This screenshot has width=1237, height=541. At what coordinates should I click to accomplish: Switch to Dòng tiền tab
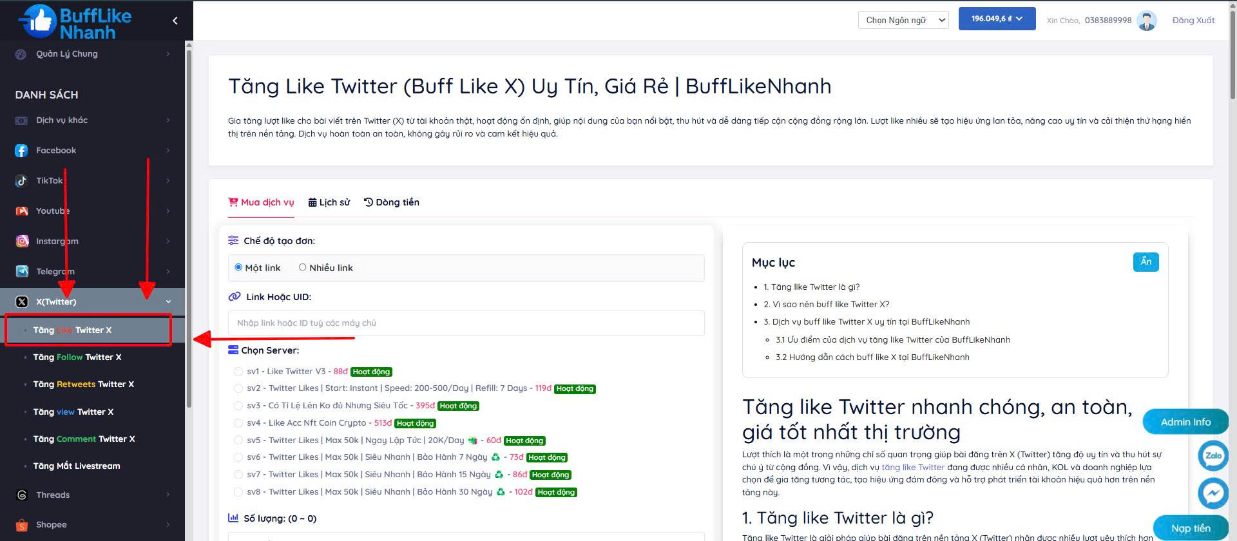coord(392,202)
